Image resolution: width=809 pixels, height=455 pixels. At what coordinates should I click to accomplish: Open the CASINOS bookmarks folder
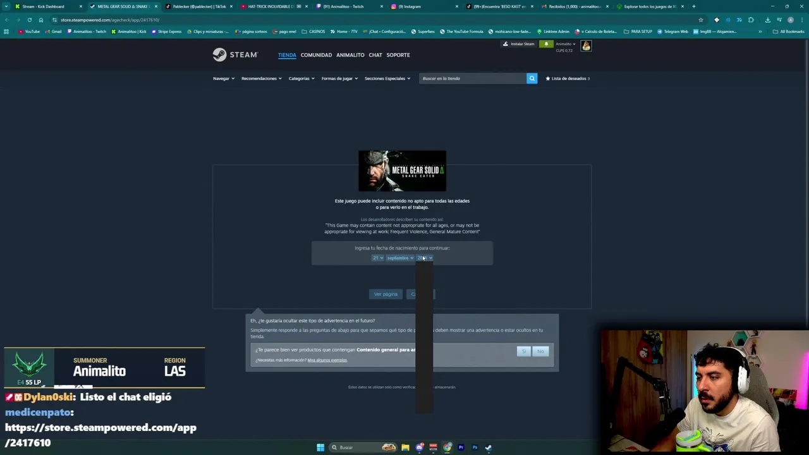(x=313, y=32)
